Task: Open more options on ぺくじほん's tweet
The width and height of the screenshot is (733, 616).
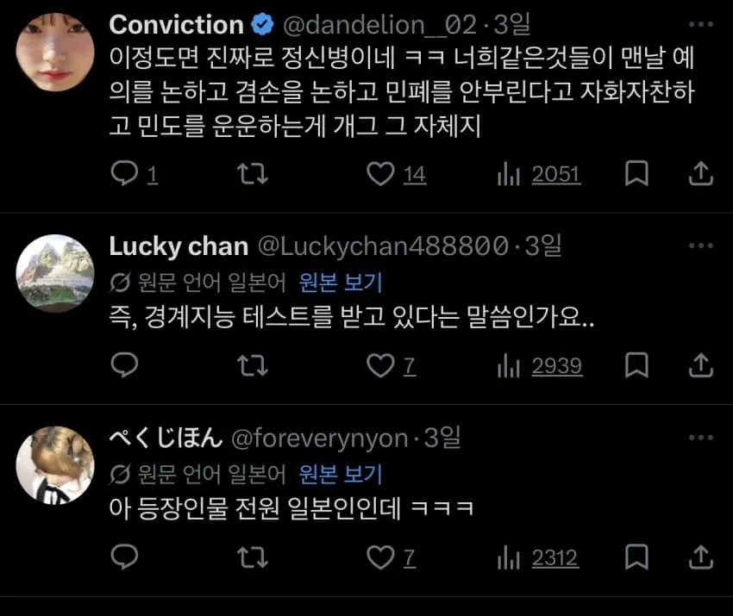Action: (701, 439)
